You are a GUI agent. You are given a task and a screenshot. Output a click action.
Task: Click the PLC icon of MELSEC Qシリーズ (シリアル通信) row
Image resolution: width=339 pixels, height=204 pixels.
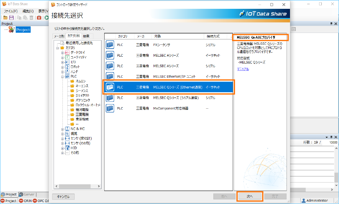tap(110, 98)
